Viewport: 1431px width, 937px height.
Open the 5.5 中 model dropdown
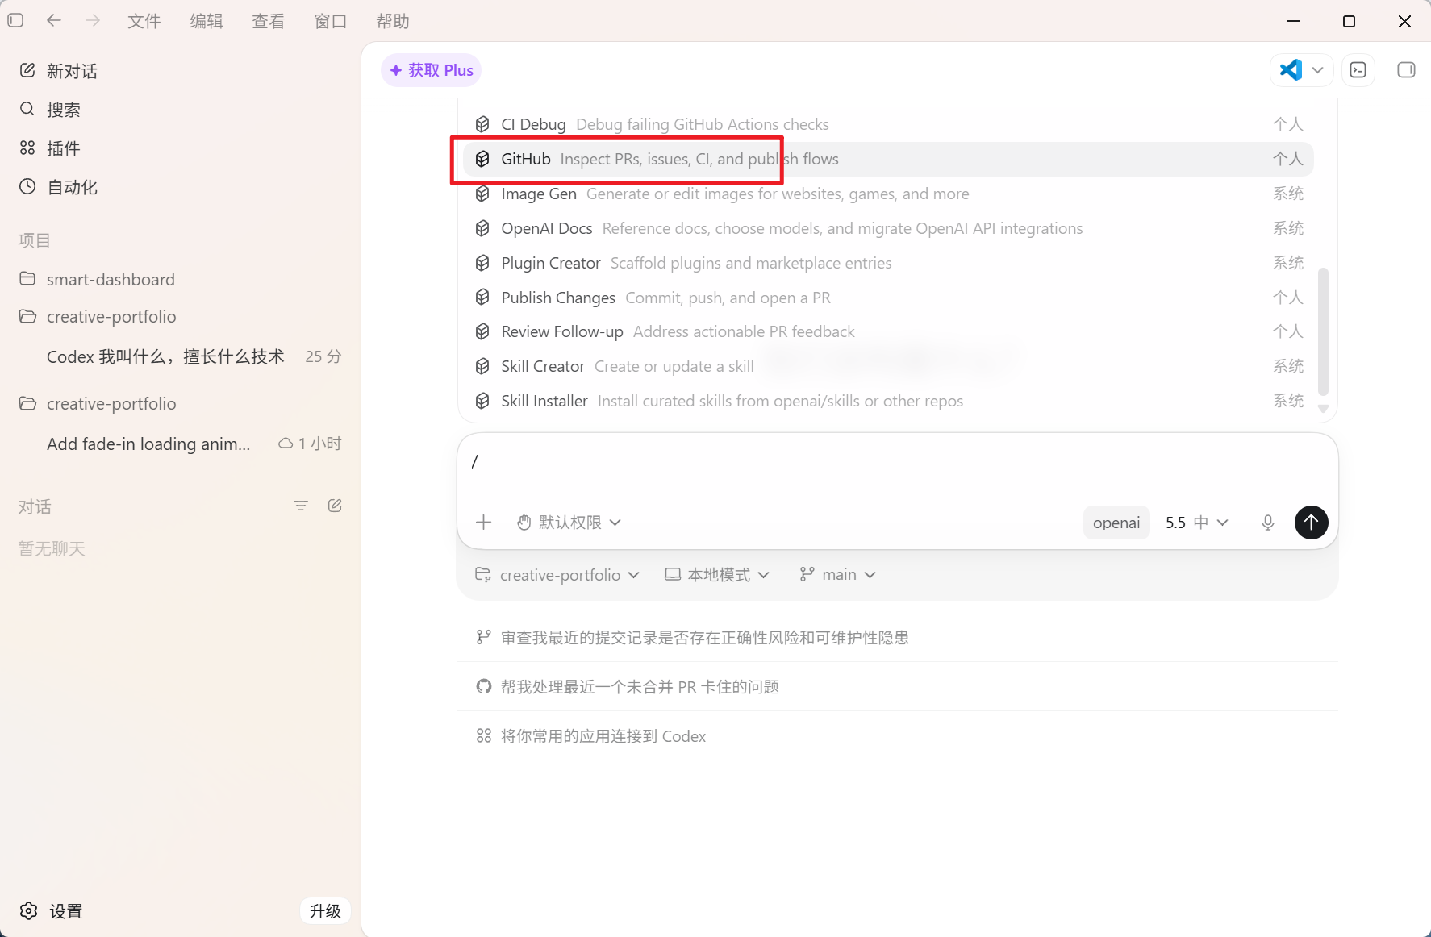point(1196,523)
